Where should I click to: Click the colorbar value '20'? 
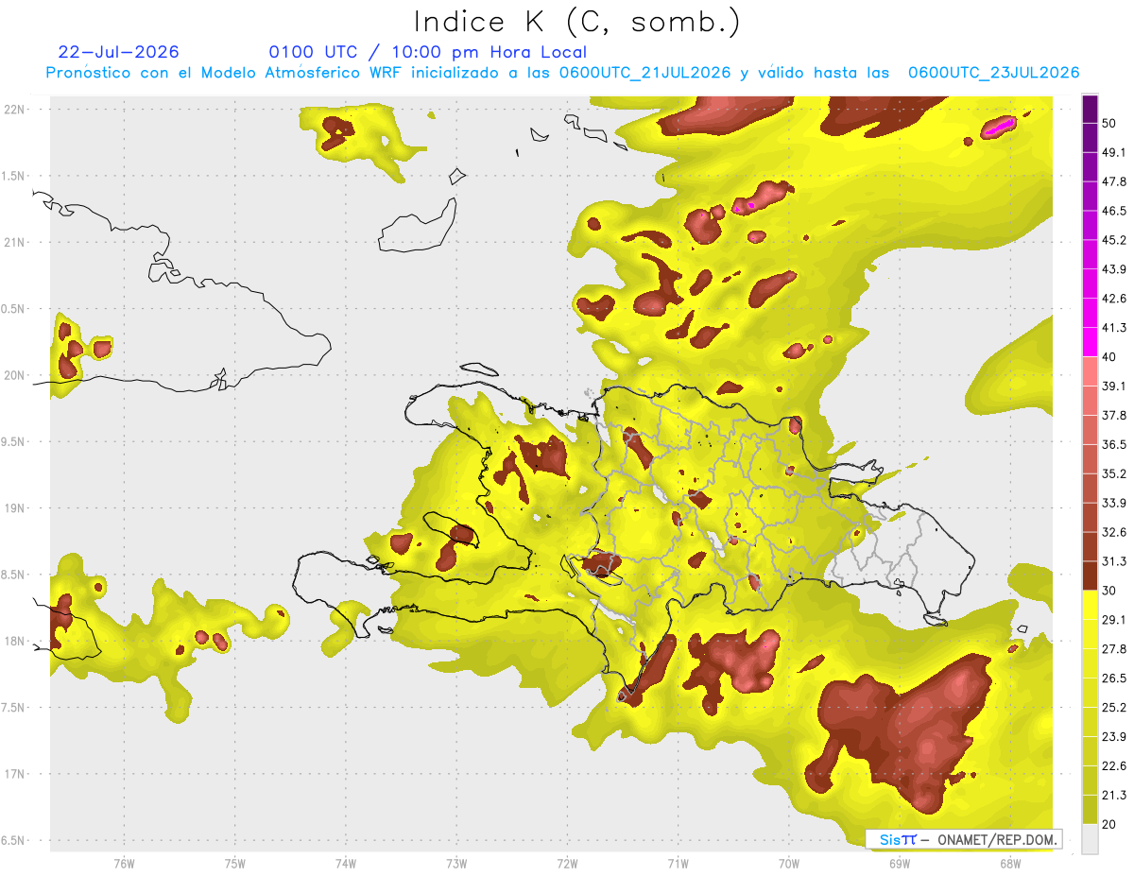coord(1110,824)
